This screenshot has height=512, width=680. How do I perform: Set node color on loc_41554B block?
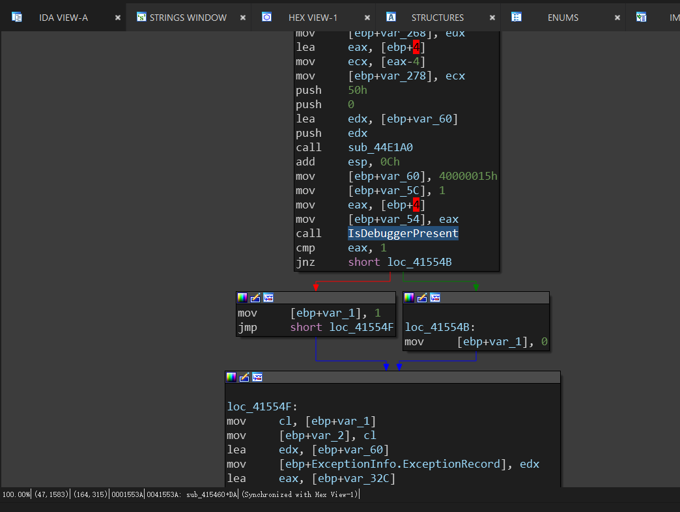click(x=409, y=298)
